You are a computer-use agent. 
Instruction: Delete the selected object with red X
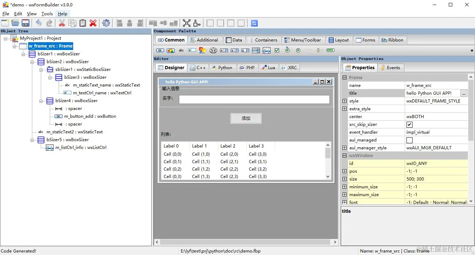pyautogui.click(x=93, y=23)
